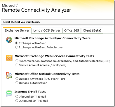This screenshot has width=115, height=107.
Task: Open the Lync / OCS Server tab
Action: coord(47,30)
